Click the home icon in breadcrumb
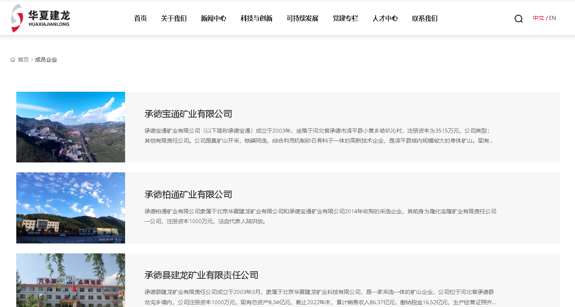 [x=13, y=60]
